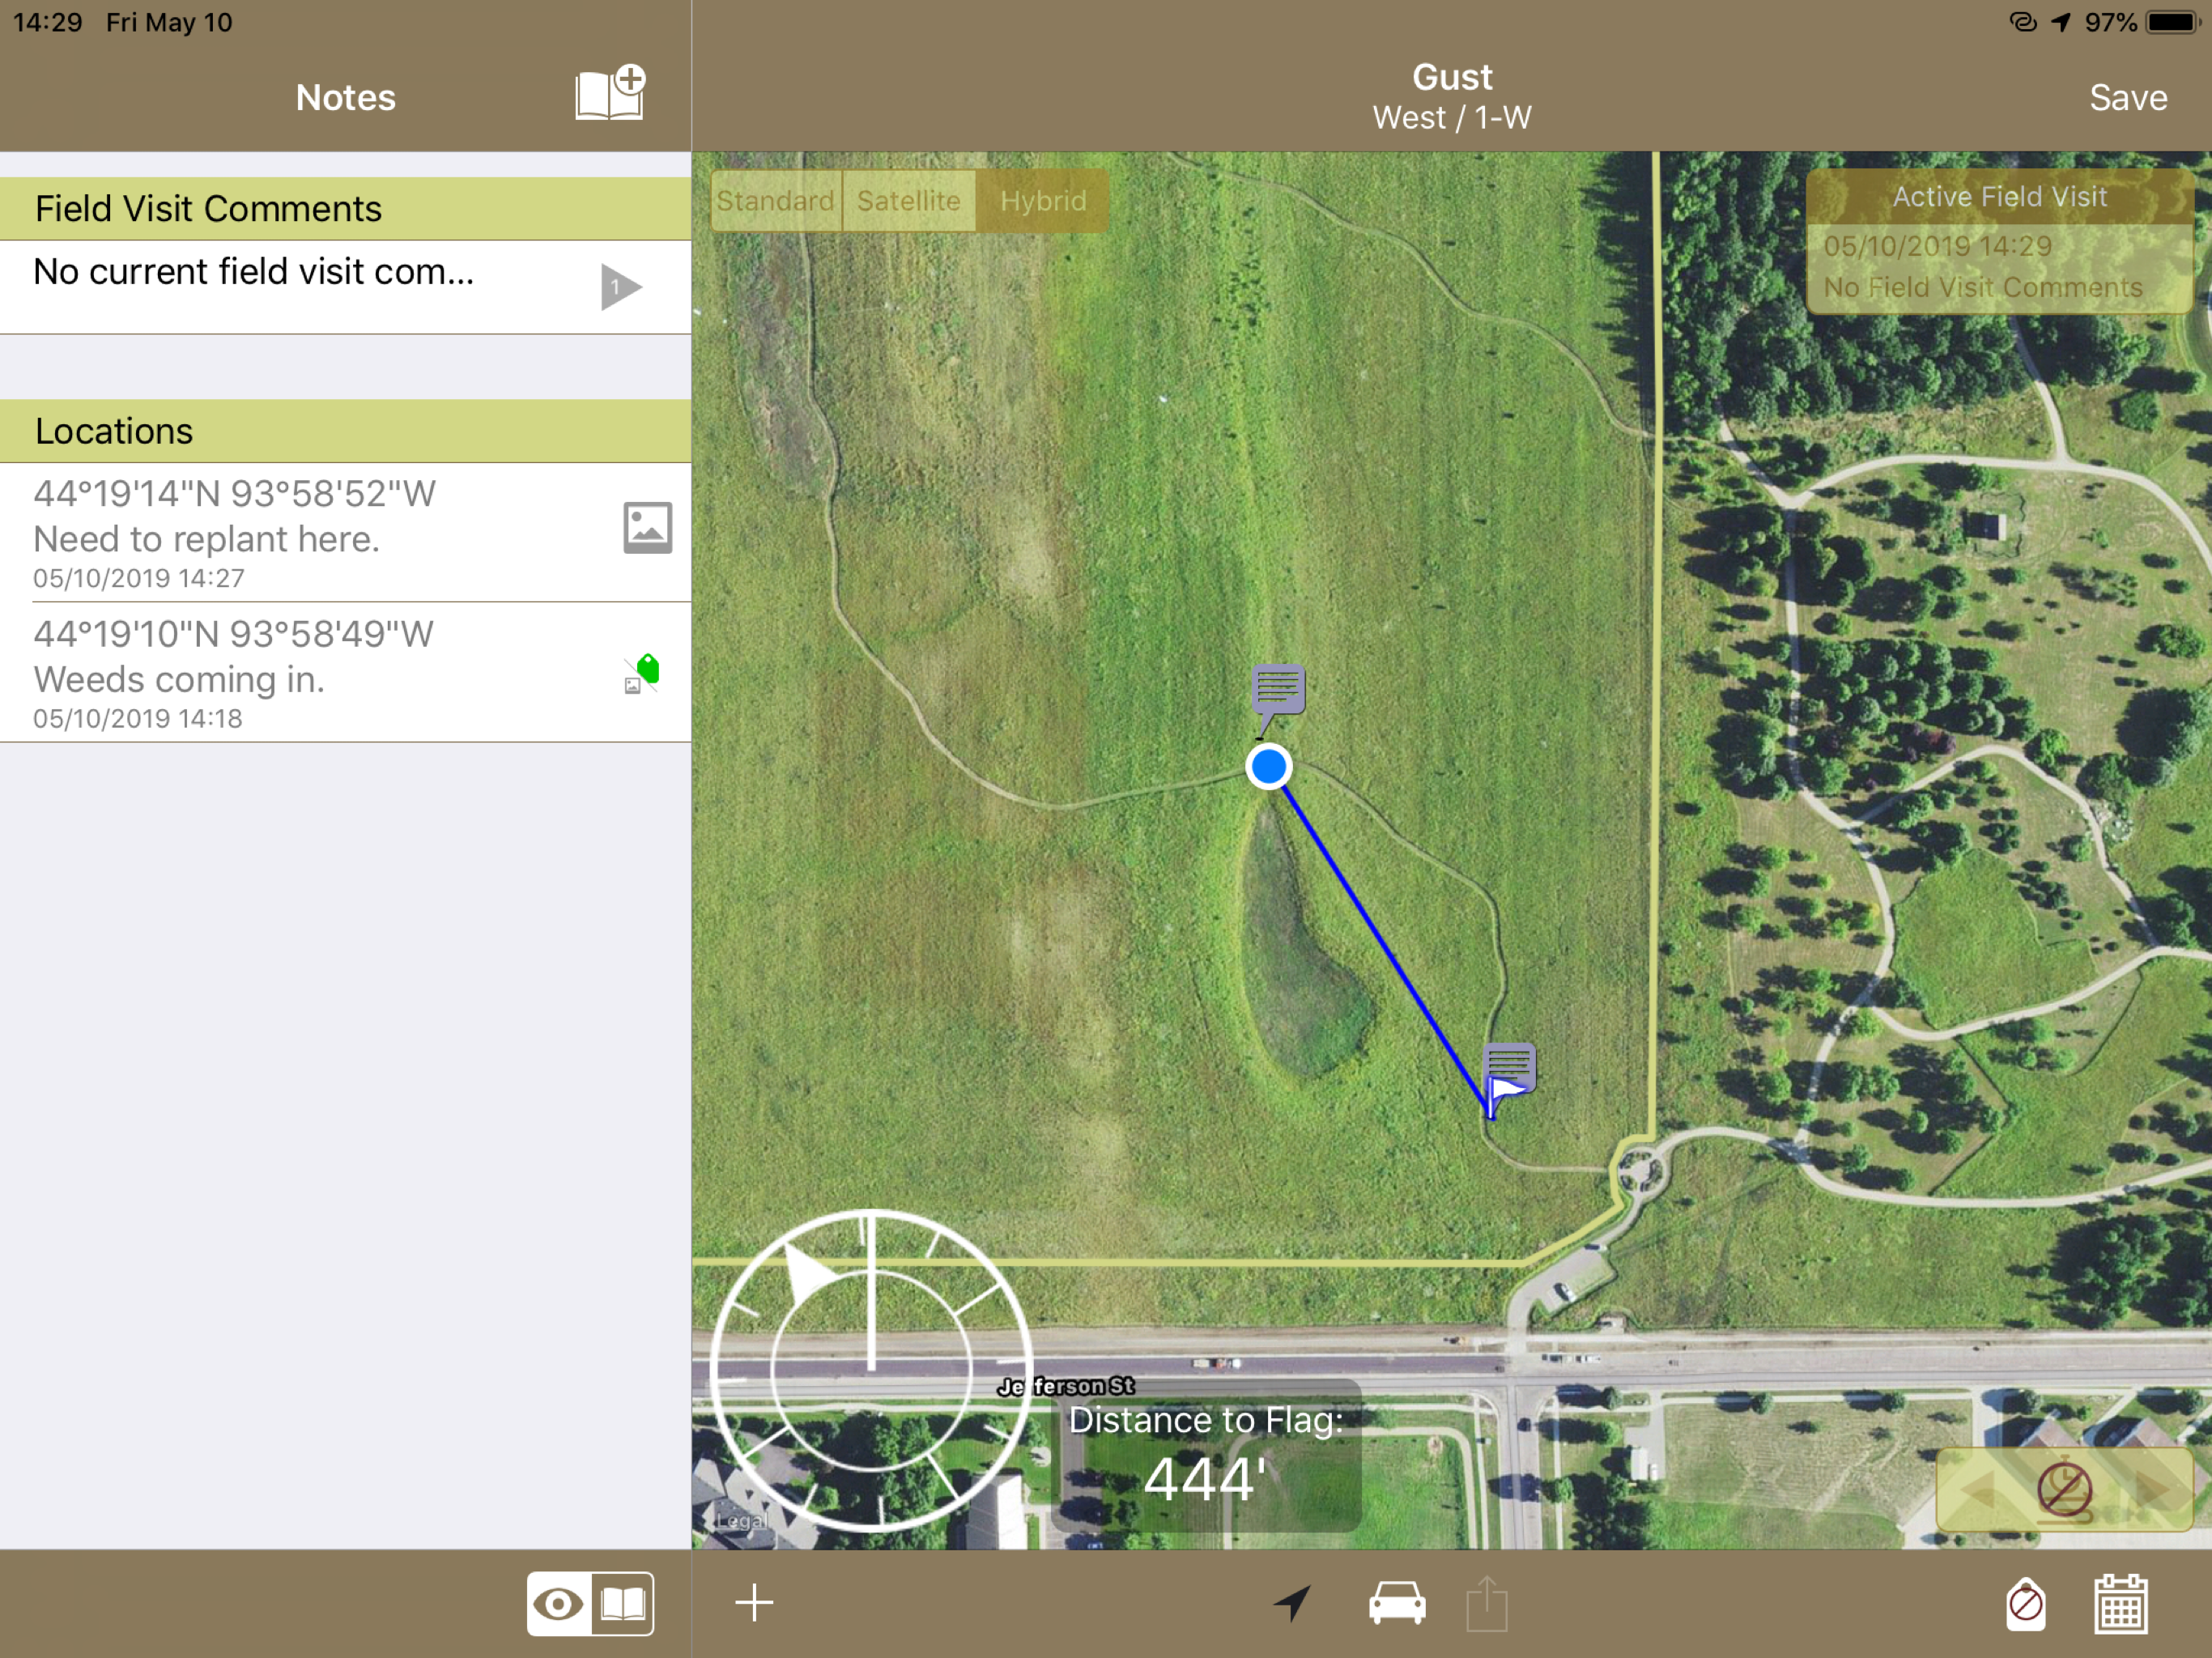Open the "Need to replant here" location entry
Screen dimensions: 2212x1658
click(300, 533)
